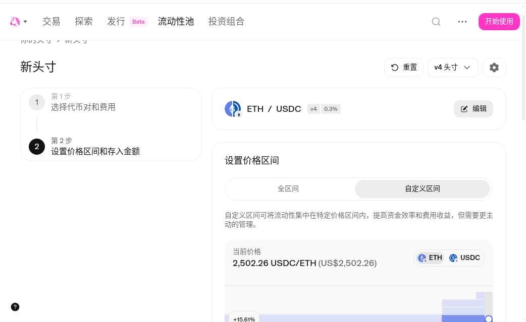Click the help question mark icon

15,307
